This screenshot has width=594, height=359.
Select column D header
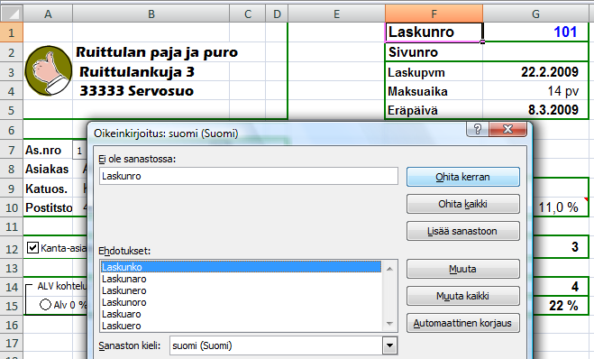(x=277, y=14)
